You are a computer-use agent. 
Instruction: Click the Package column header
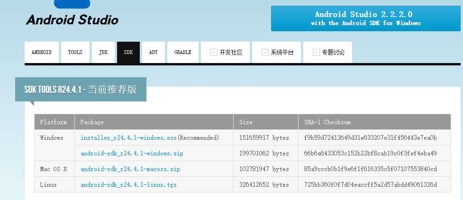pyautogui.click(x=154, y=122)
